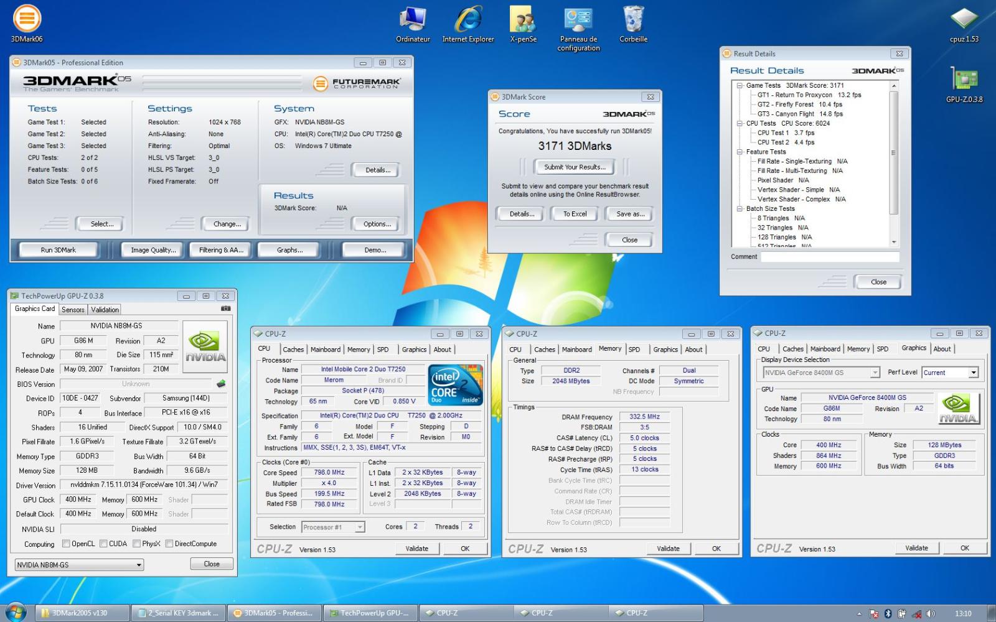Open 3DMark2005 v130 taskbar item
Screen dimensions: 996x622
pos(82,613)
